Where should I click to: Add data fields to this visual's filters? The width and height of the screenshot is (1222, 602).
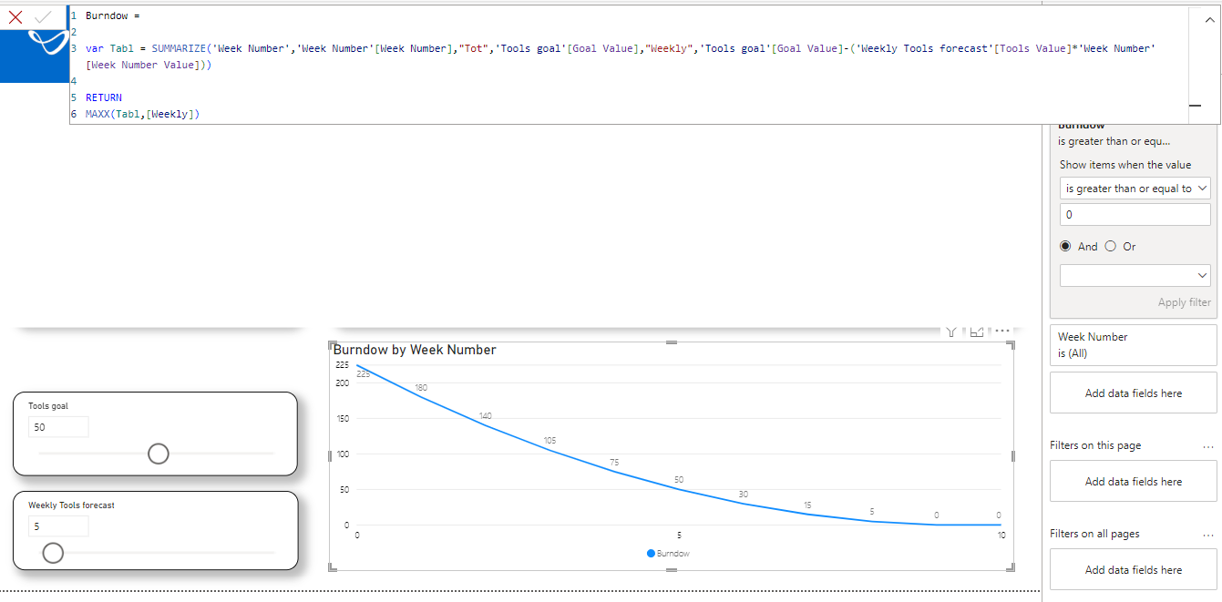point(1133,393)
